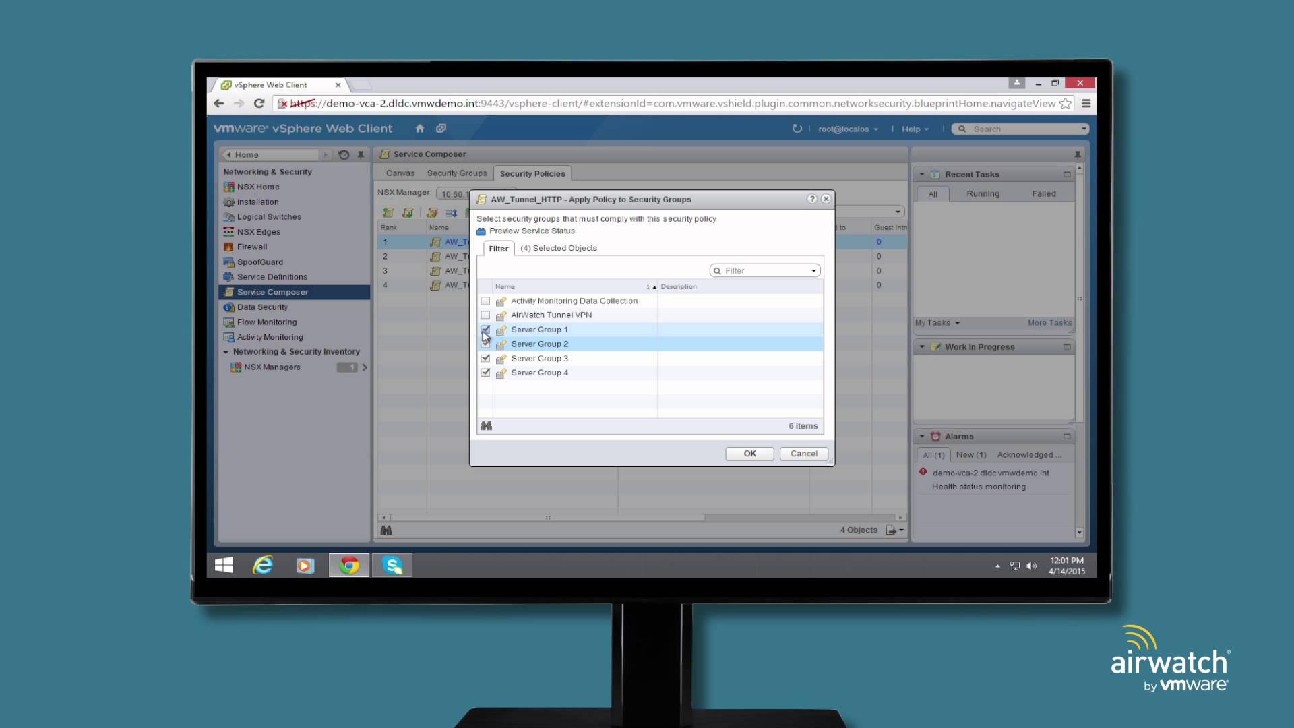Click the horizontal scrollbar under policies table

coord(547,518)
